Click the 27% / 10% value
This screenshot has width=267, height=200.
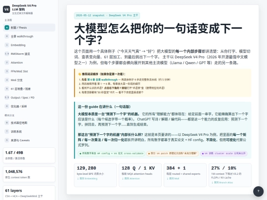click(x=224, y=168)
